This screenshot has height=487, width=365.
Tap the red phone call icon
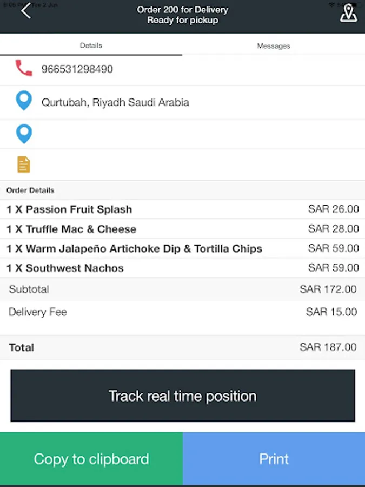[24, 69]
